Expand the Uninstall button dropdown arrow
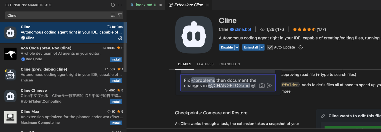The image size is (381, 132). [x=262, y=47]
